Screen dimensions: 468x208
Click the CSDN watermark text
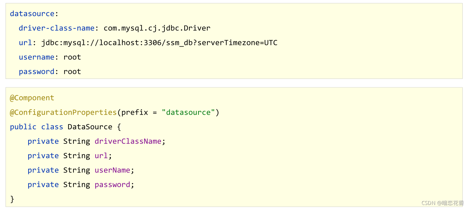[x=442, y=203]
